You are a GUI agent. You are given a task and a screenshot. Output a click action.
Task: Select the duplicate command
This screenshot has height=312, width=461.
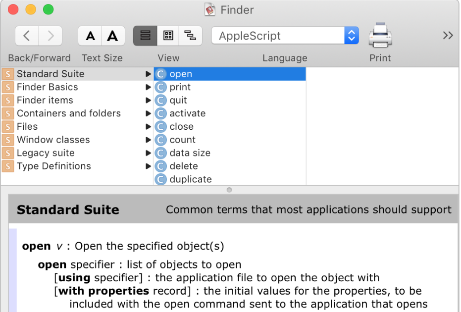click(x=230, y=179)
